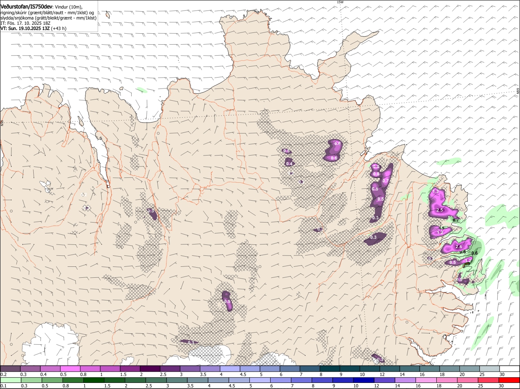Click the 1.3 value in the bright magenta area
520x389 pixels.
pos(435,192)
